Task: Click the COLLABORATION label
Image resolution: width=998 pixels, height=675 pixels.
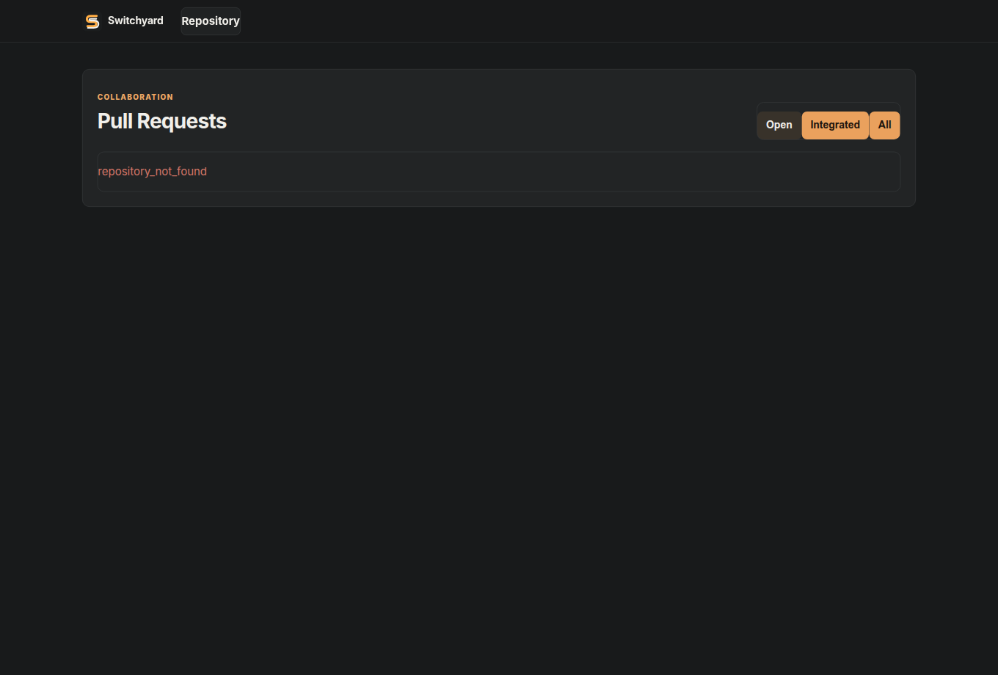Action: pyautogui.click(x=135, y=97)
